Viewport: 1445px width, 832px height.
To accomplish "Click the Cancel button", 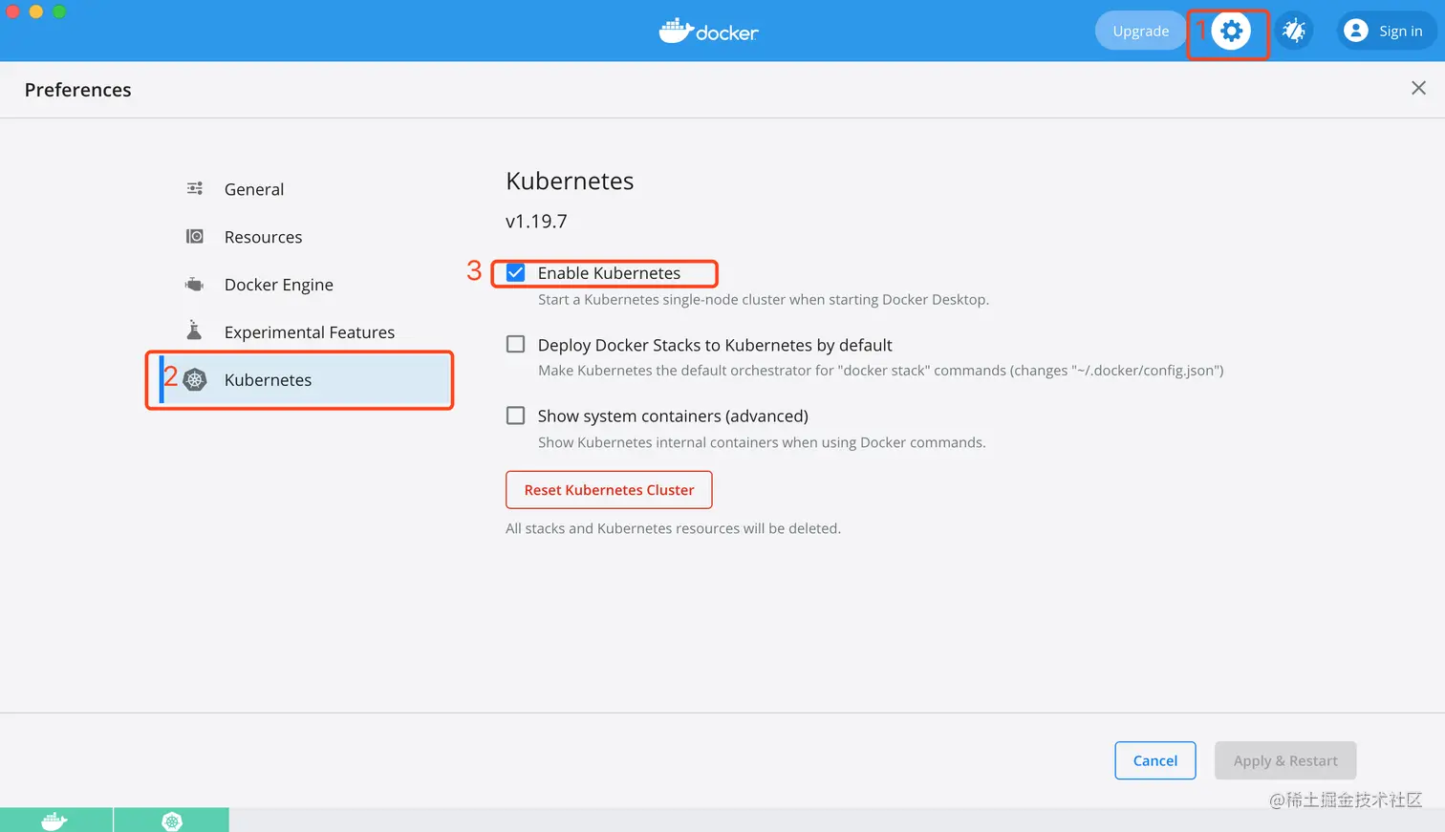I will point(1154,760).
